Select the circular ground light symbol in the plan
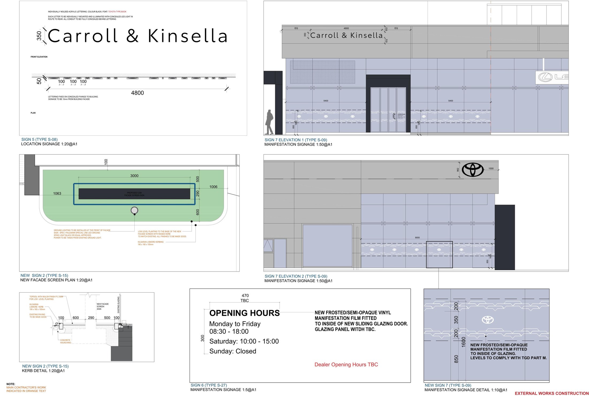Viewport: 589px width, 396px height. tap(134, 210)
